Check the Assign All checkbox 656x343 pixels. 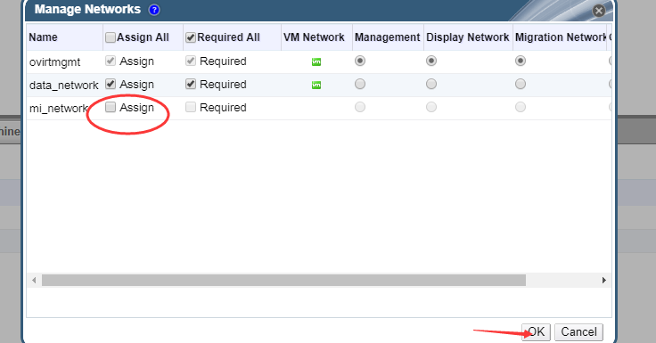pyautogui.click(x=111, y=37)
